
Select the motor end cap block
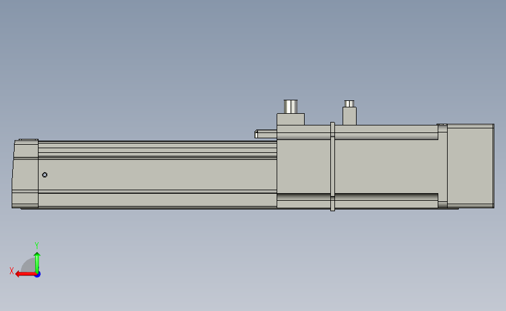[470, 166]
